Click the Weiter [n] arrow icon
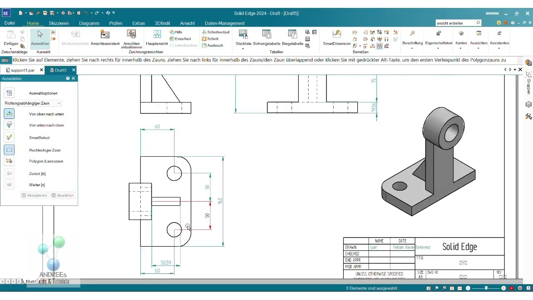Image resolution: width=533 pixels, height=300 pixels. point(9,185)
